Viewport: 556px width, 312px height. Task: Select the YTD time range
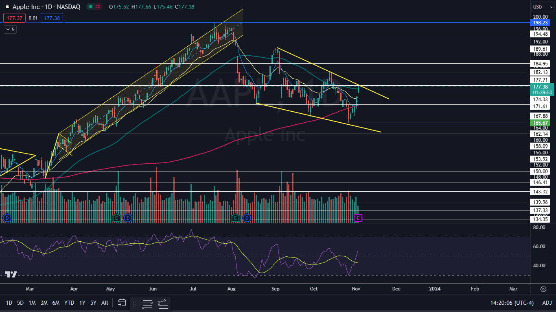tap(69, 303)
